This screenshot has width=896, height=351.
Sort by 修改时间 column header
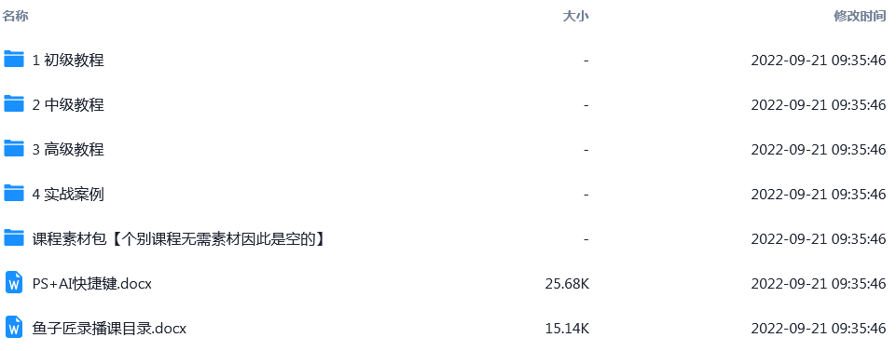click(x=860, y=17)
